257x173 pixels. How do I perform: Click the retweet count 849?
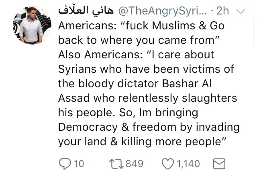(134, 163)
